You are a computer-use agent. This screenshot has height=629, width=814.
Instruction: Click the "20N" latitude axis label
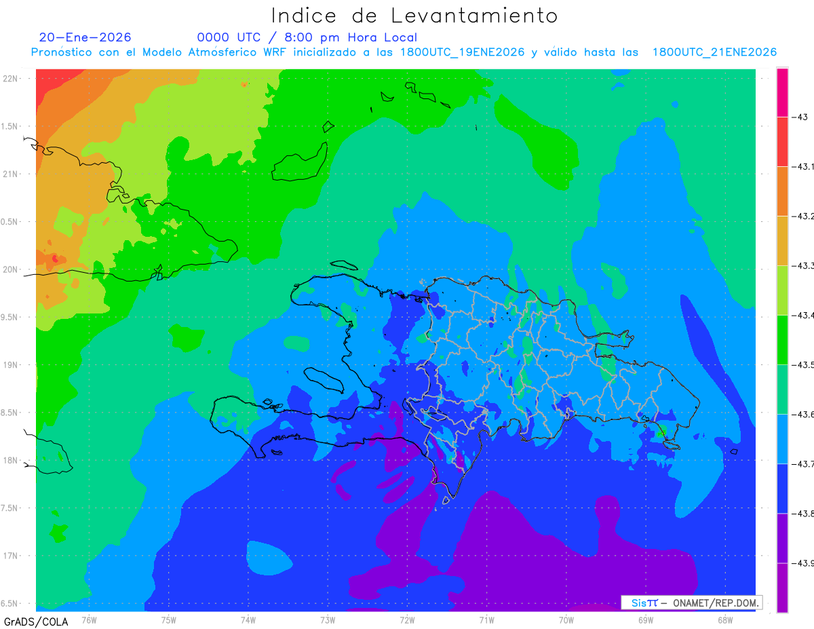(x=11, y=269)
